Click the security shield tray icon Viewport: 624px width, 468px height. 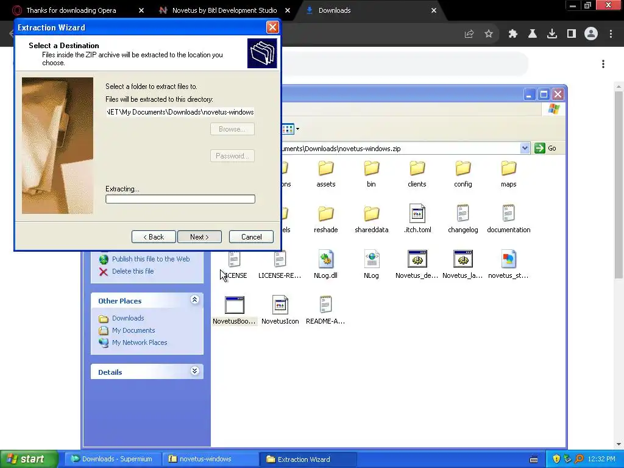coord(557,459)
